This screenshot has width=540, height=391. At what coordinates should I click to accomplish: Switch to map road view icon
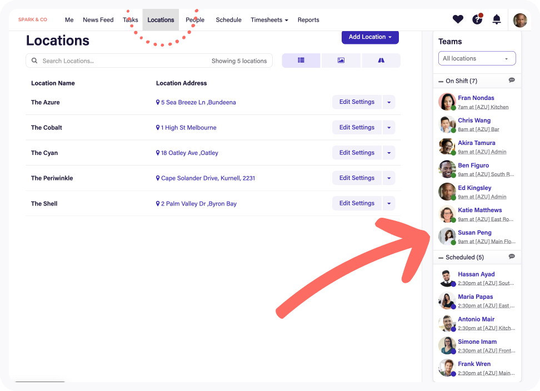(x=381, y=61)
